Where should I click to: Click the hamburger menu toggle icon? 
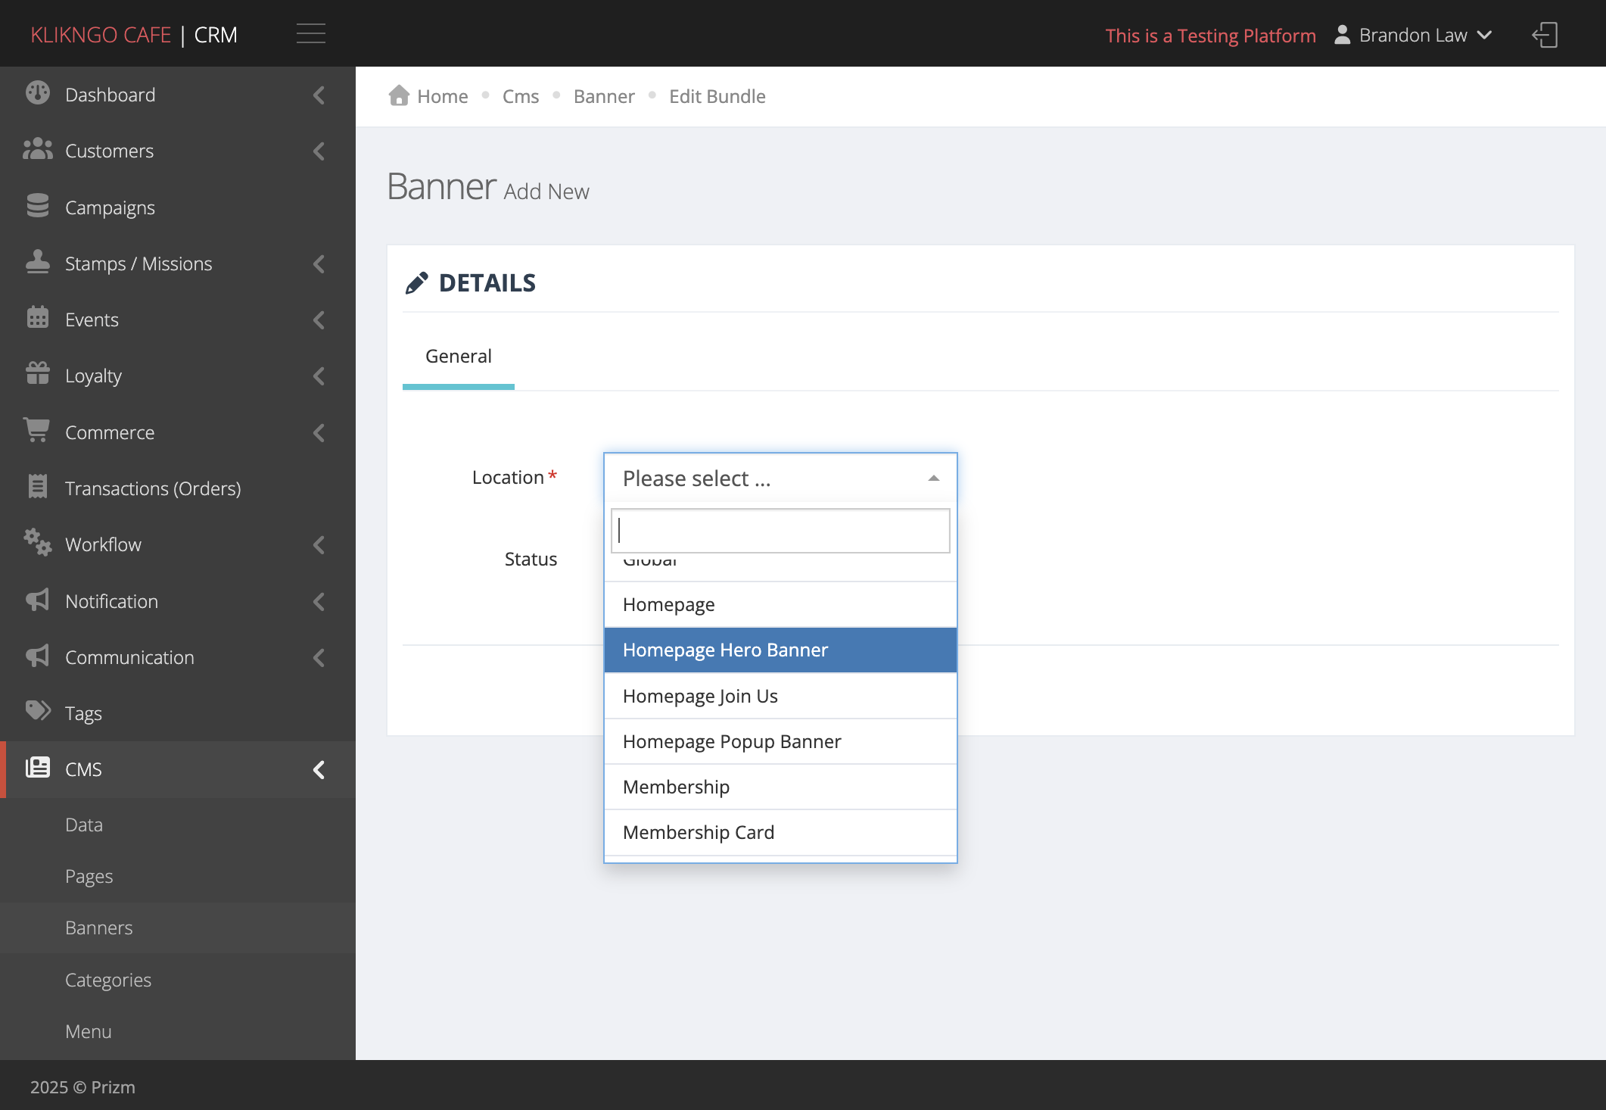pyautogui.click(x=311, y=34)
